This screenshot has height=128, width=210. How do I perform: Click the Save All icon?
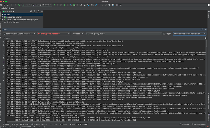tap(4, 5)
